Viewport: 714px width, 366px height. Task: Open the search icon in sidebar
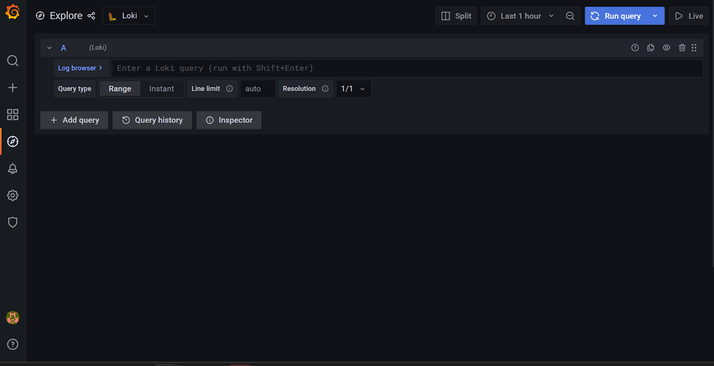(x=12, y=61)
